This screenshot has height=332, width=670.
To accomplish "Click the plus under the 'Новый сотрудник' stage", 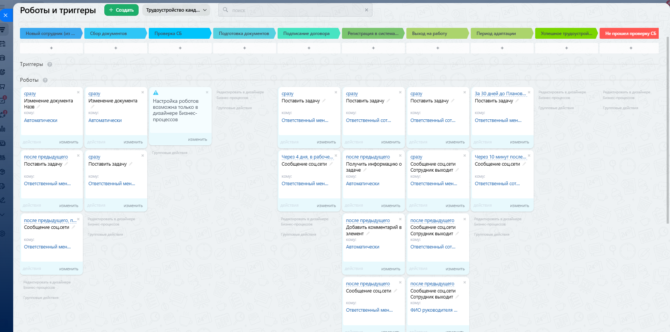I will coord(52,48).
